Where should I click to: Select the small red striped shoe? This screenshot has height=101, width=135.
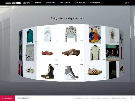(48, 53)
